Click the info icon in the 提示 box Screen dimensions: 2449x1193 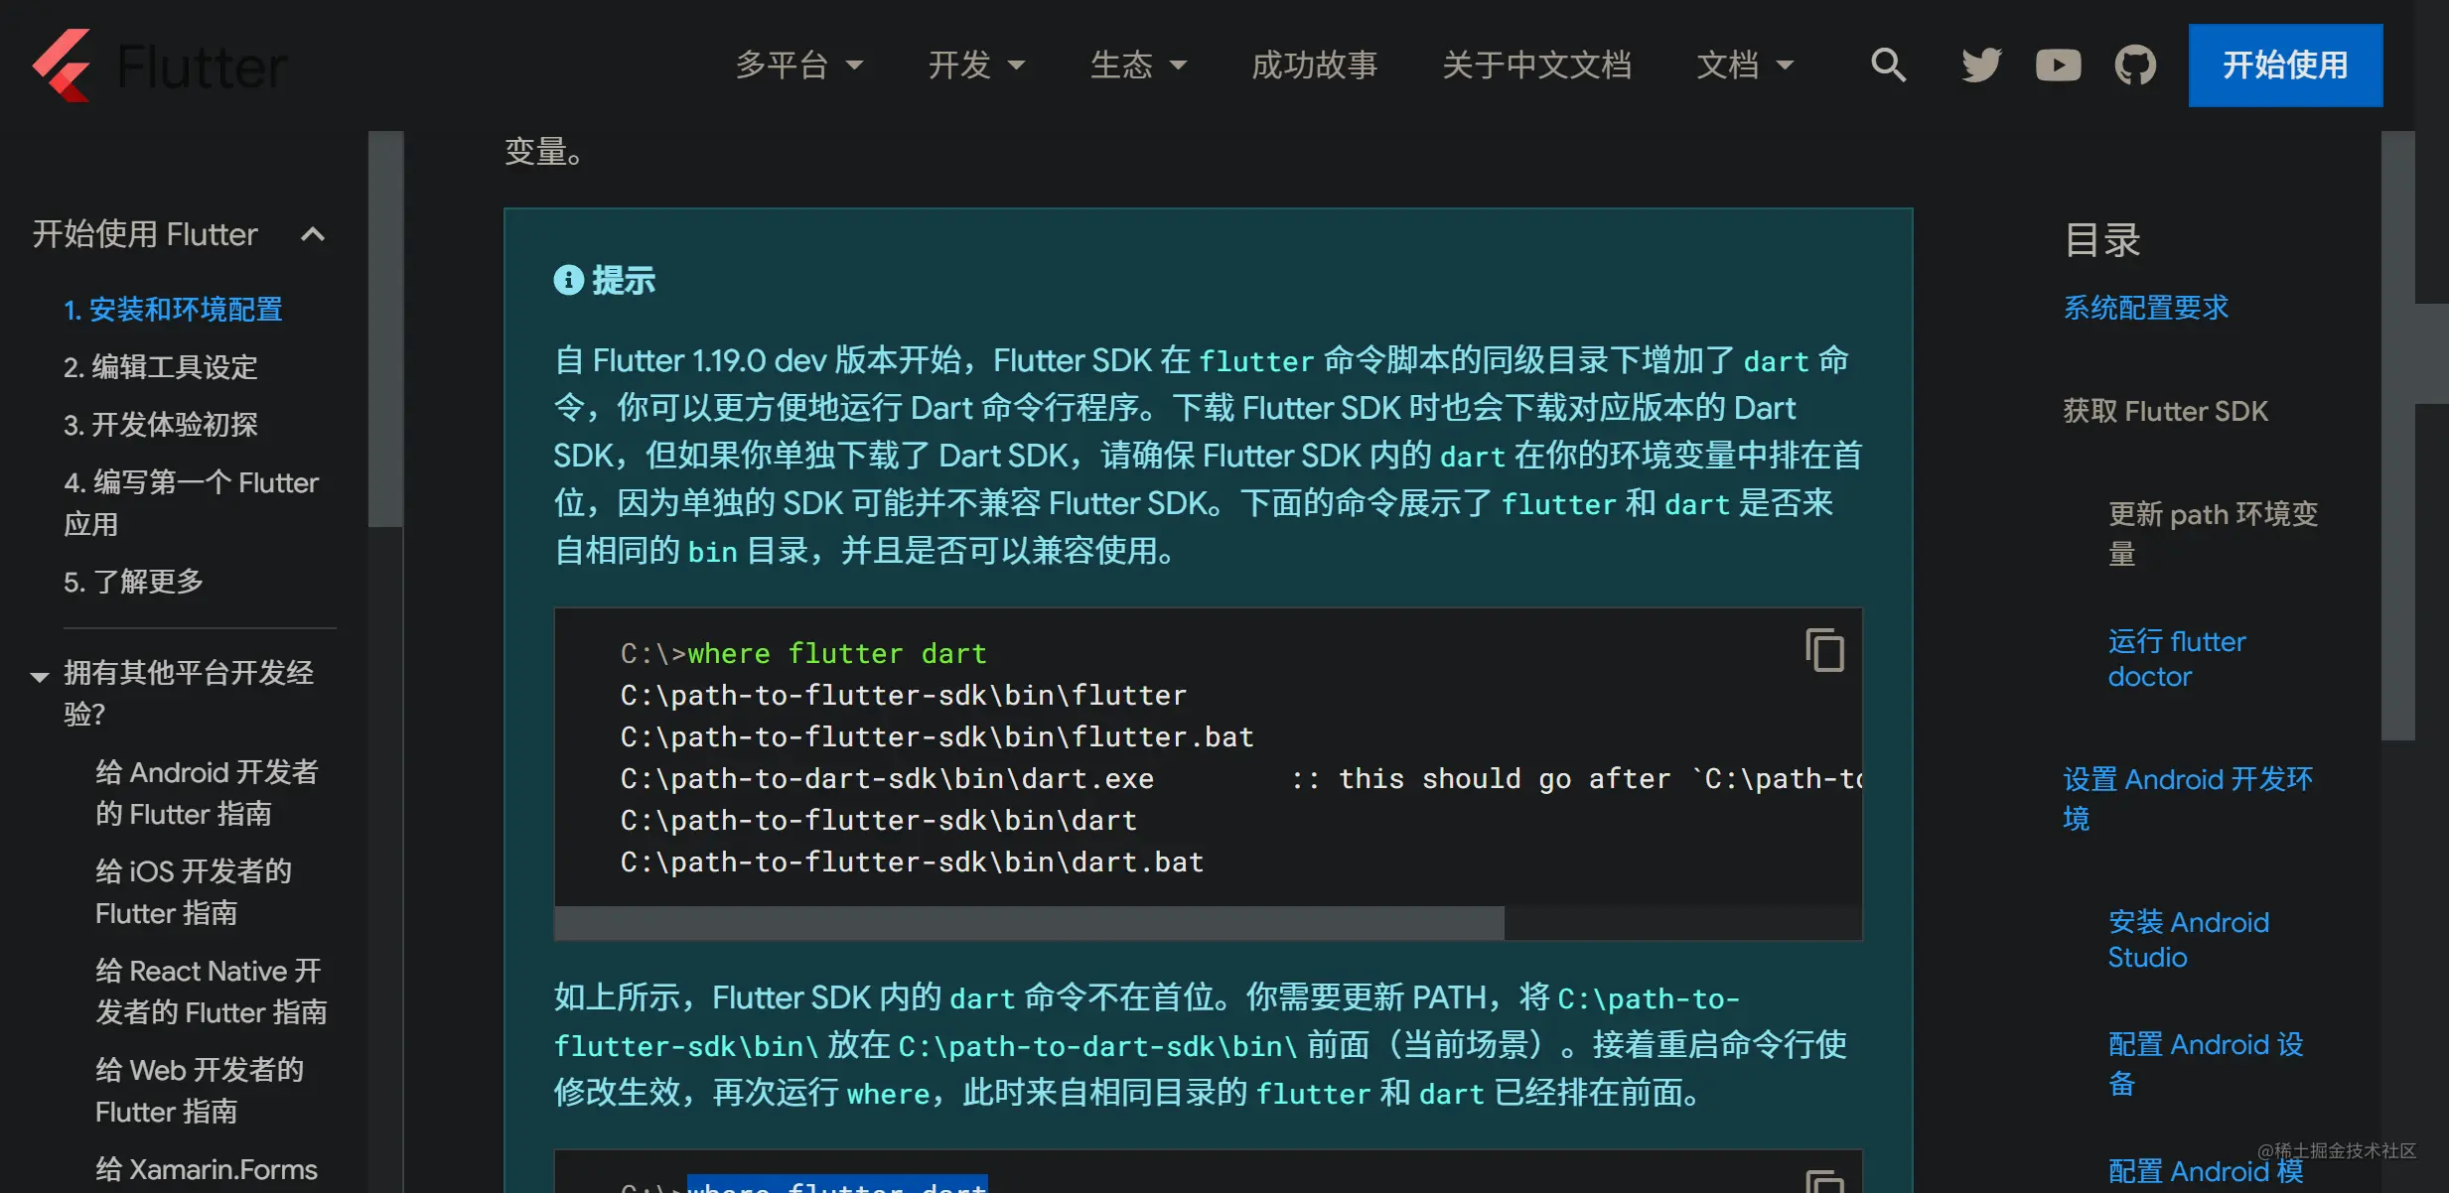coord(568,280)
